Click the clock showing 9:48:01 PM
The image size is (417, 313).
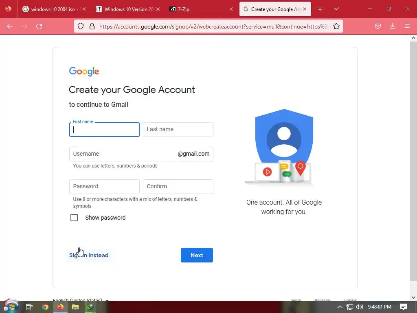click(380, 307)
